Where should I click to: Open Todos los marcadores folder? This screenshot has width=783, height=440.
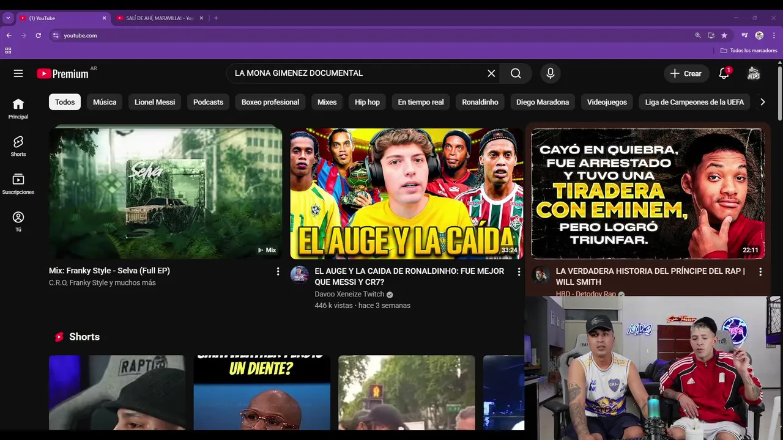click(x=749, y=51)
